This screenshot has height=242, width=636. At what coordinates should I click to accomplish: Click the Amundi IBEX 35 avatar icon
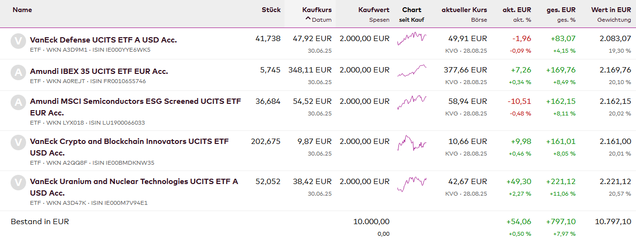(x=18, y=72)
